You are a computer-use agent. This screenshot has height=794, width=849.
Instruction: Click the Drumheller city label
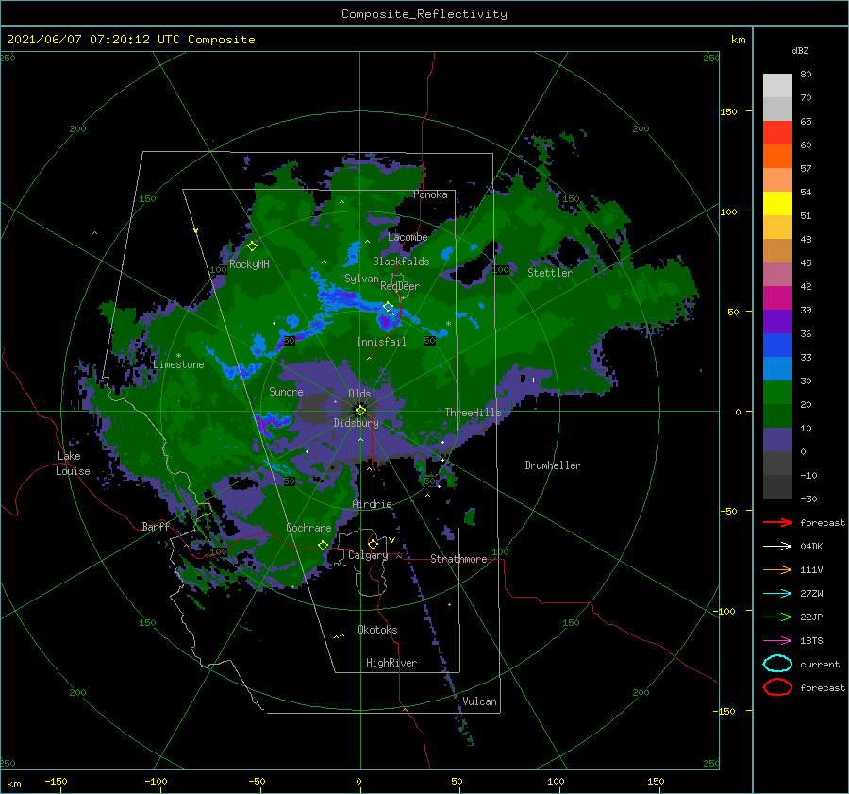(553, 465)
